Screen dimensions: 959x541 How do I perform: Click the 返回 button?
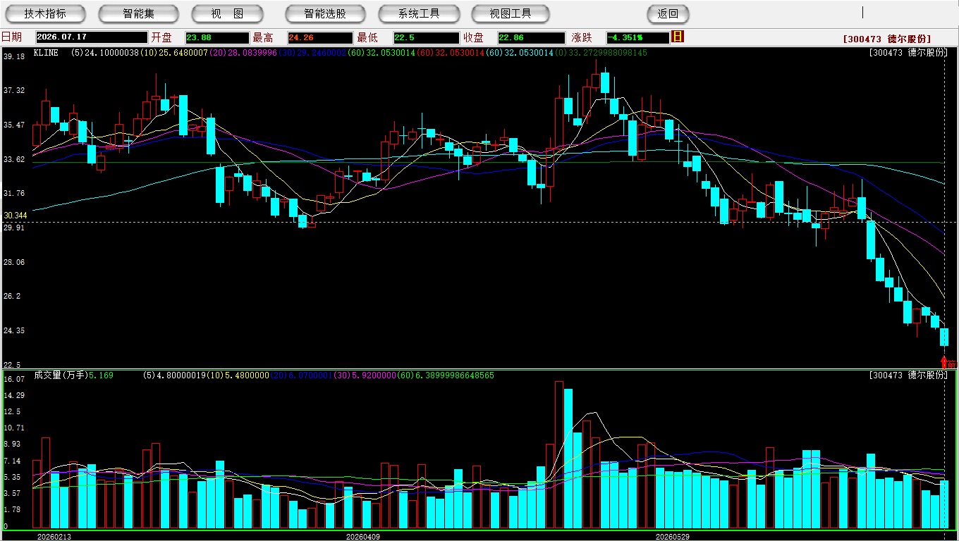coord(668,14)
